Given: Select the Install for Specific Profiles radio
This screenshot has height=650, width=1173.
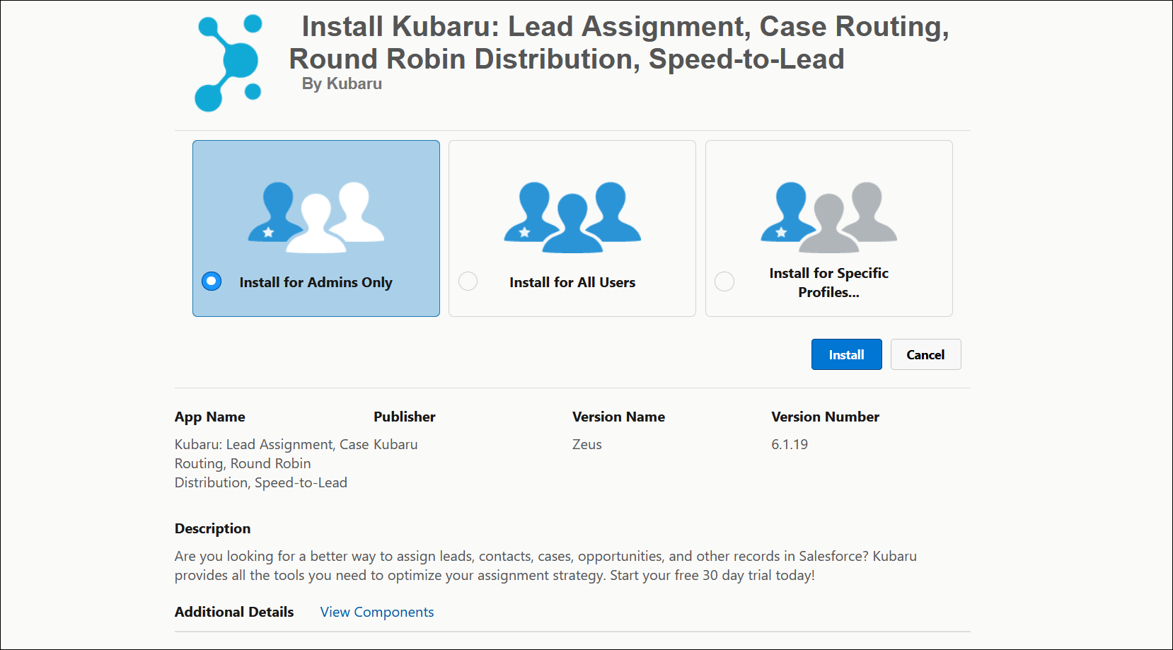Looking at the screenshot, I should tap(724, 282).
